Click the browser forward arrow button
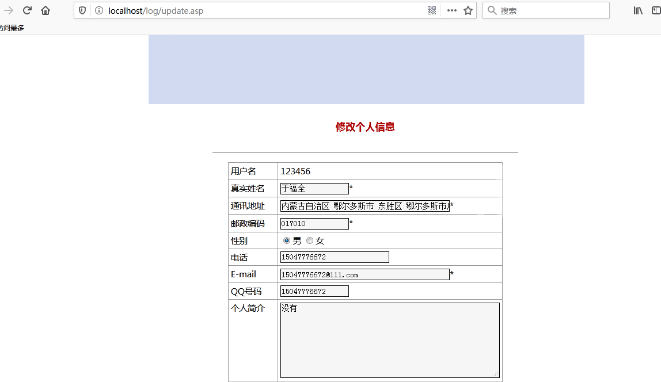 (9, 10)
